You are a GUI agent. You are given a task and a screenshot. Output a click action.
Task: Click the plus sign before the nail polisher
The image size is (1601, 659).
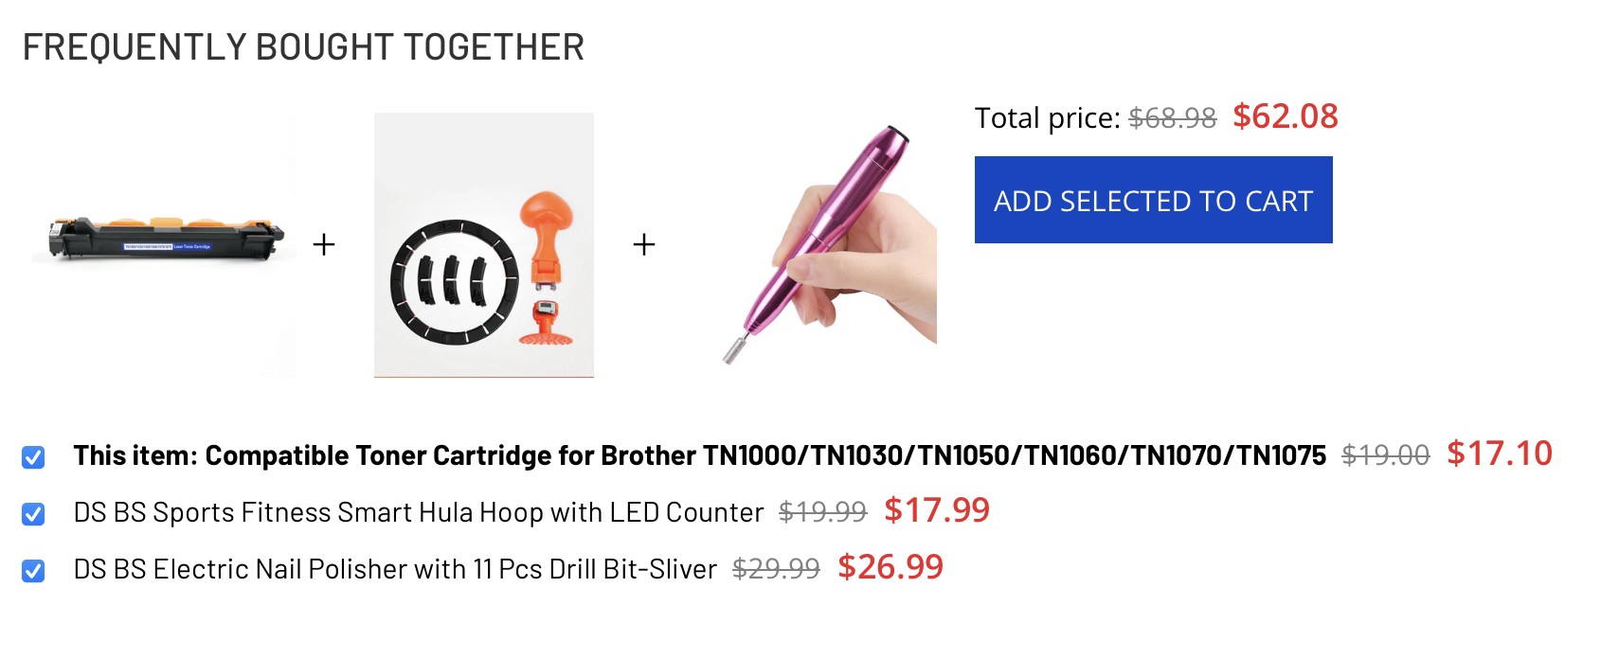[644, 244]
